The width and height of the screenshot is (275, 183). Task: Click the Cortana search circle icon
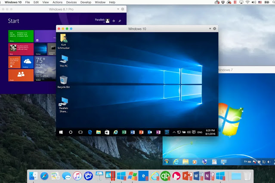[x=71, y=132]
